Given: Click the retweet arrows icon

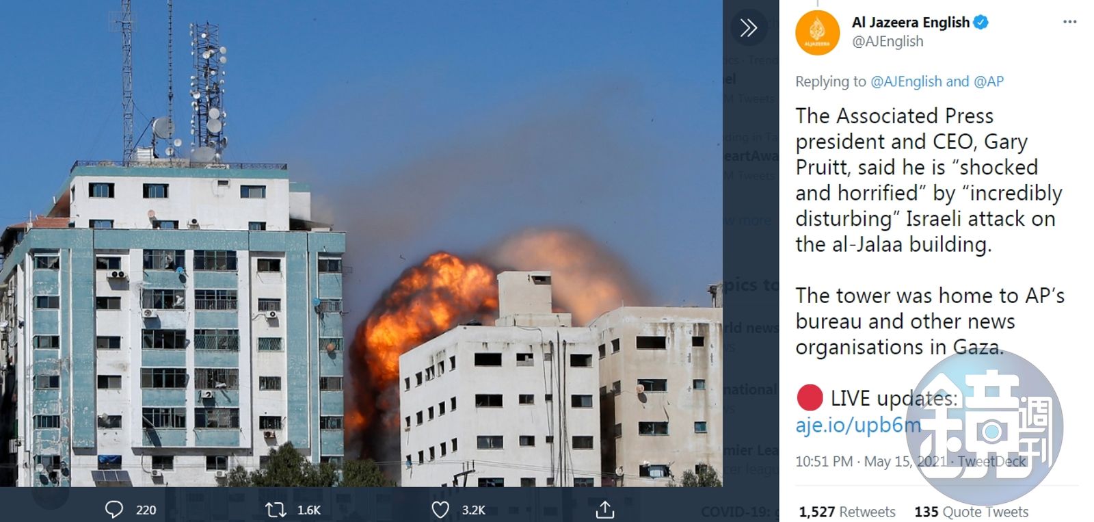Looking at the screenshot, I should 276,510.
